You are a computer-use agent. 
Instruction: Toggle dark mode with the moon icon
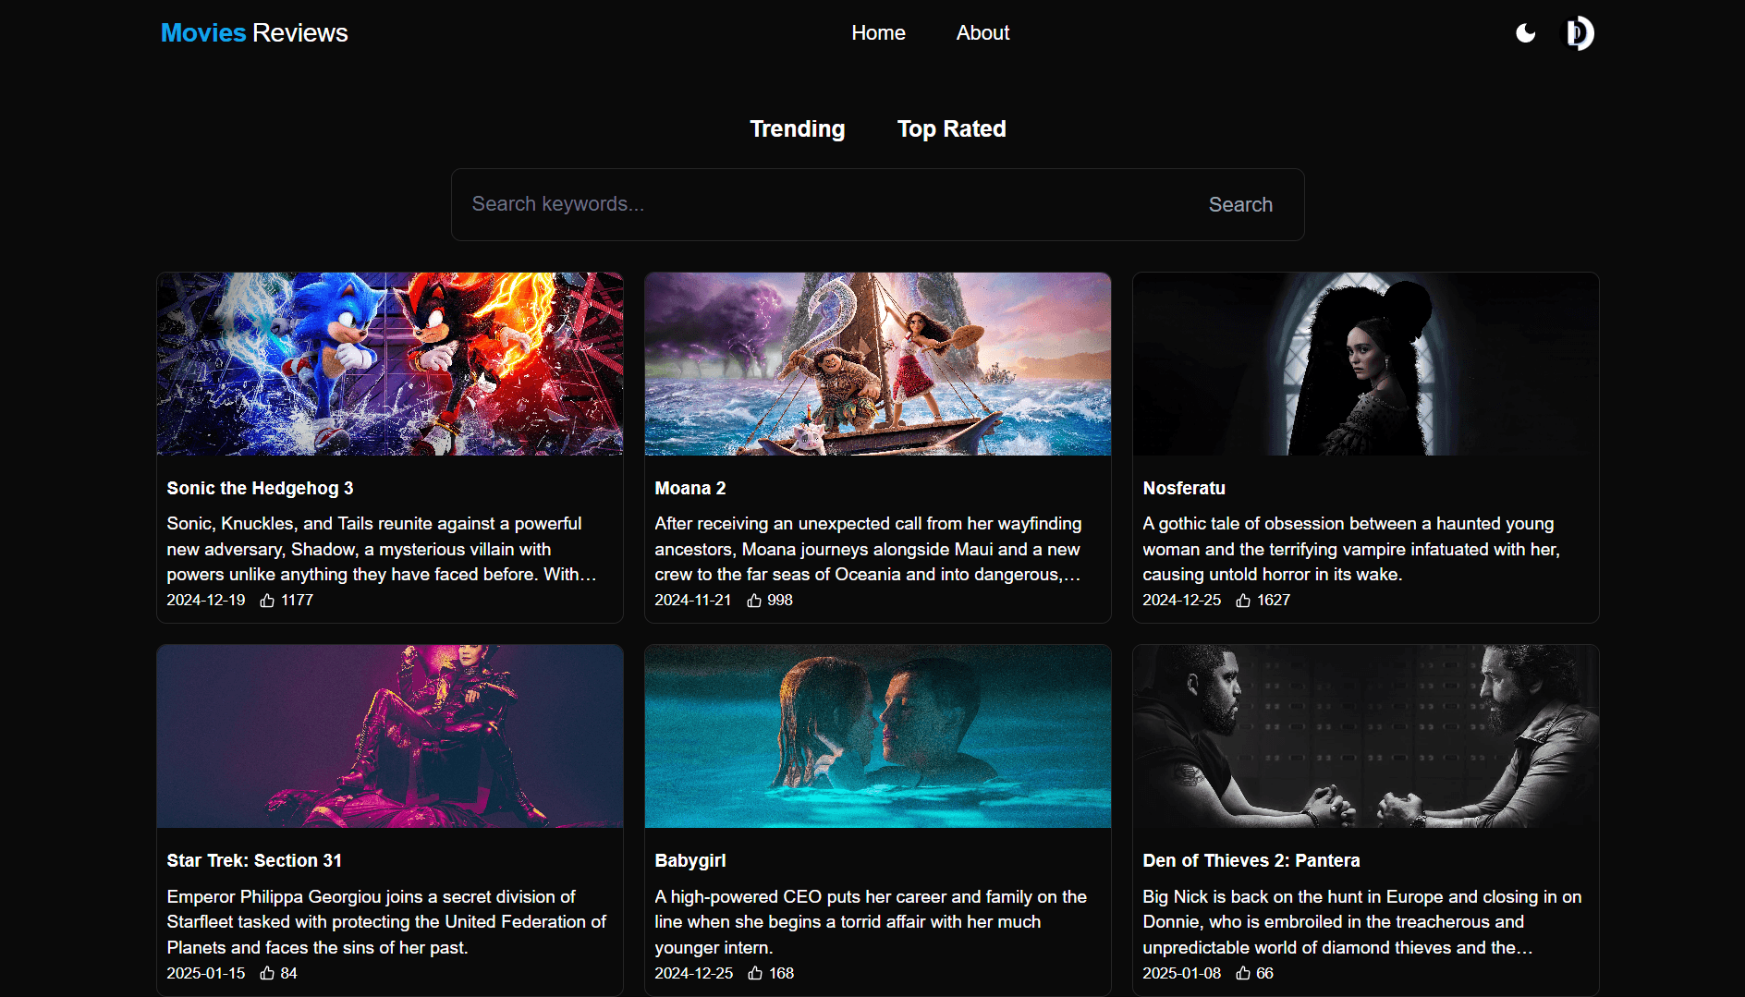(x=1526, y=33)
